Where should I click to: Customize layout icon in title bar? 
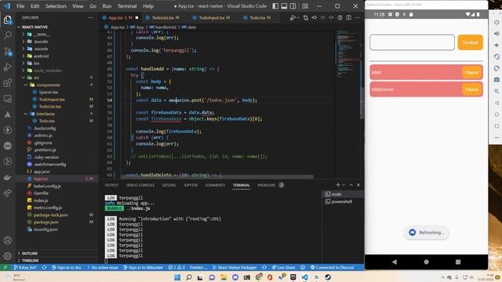click(305, 6)
